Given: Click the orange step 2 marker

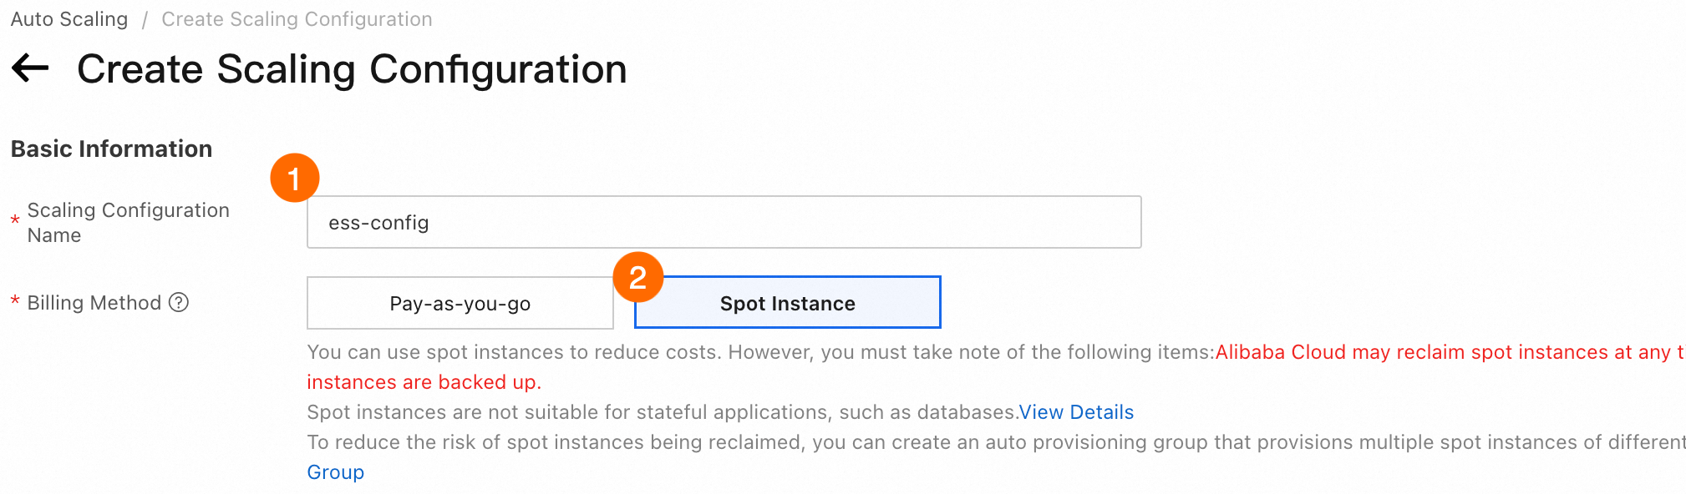Looking at the screenshot, I should [637, 277].
